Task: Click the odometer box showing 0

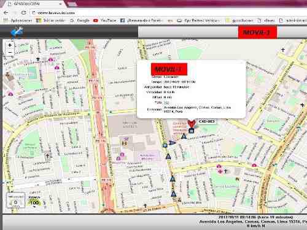Action: [15, 201]
